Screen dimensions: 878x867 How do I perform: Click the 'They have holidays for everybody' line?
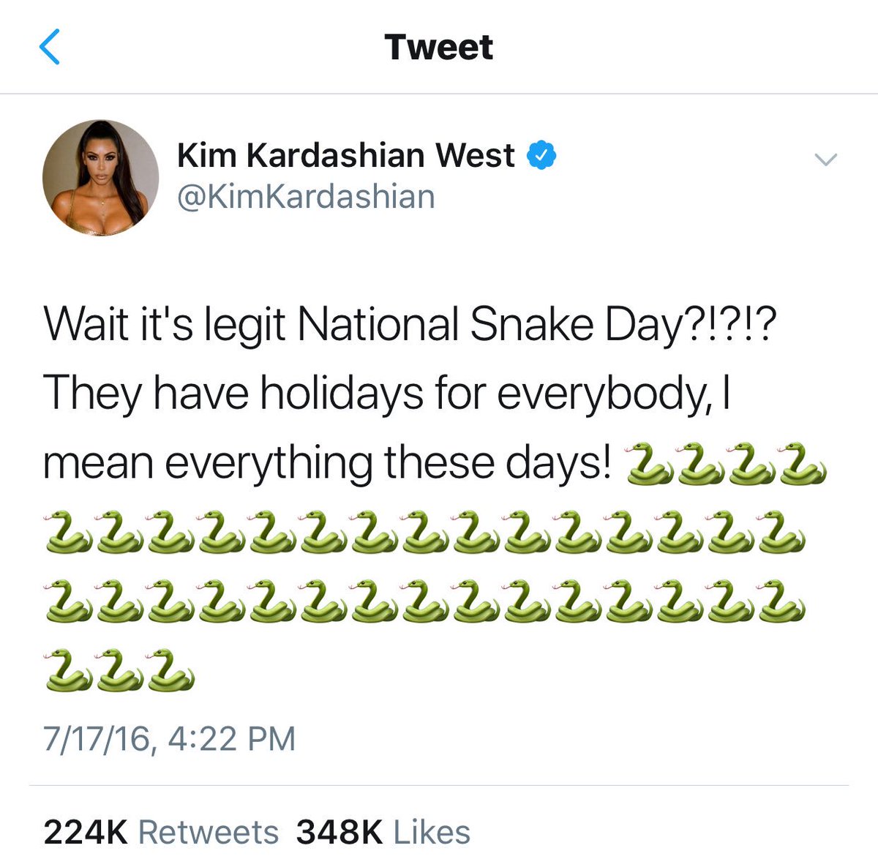[387, 394]
